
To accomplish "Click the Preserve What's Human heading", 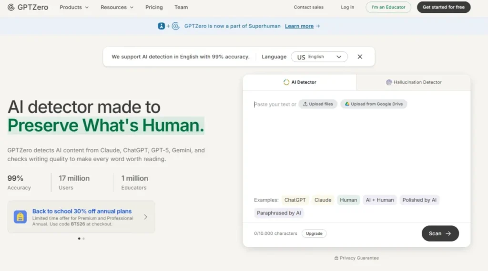I will (106, 126).
